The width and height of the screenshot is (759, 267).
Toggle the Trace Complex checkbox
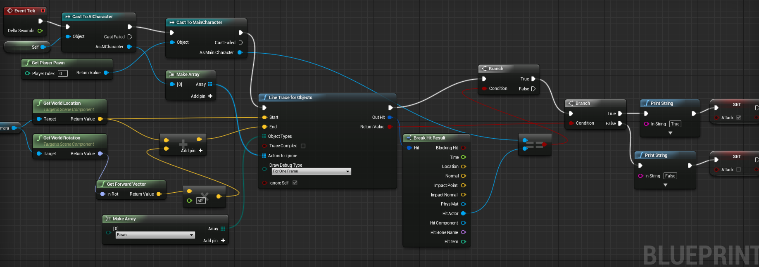pos(303,146)
